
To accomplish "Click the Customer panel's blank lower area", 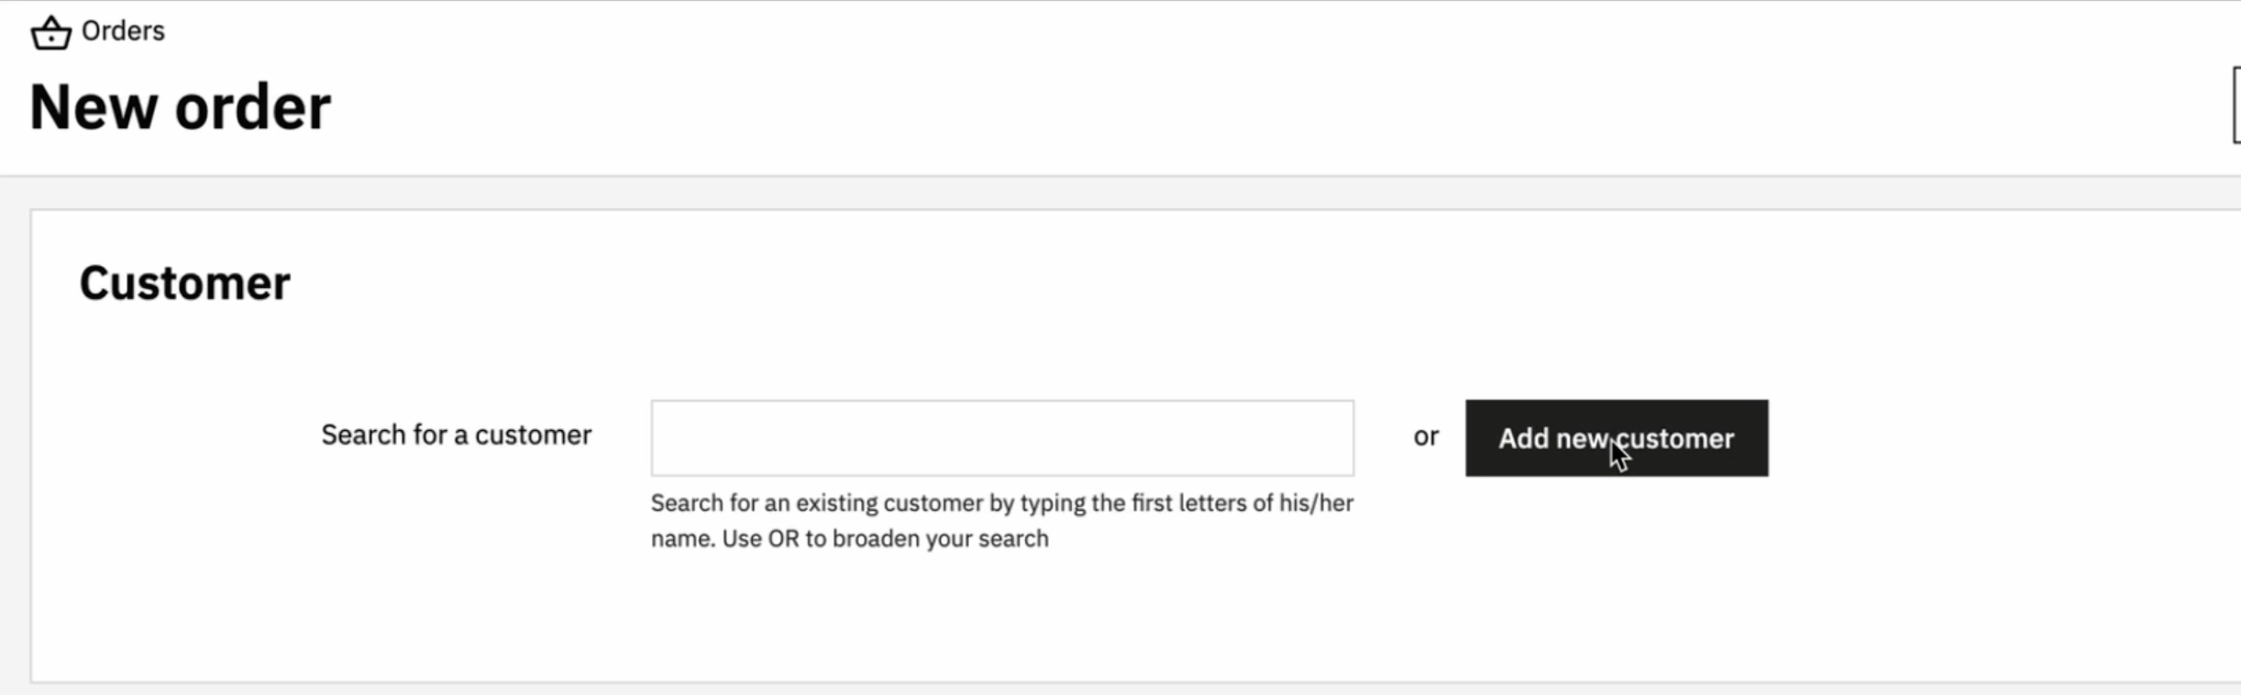I will pyautogui.click(x=1100, y=623).
